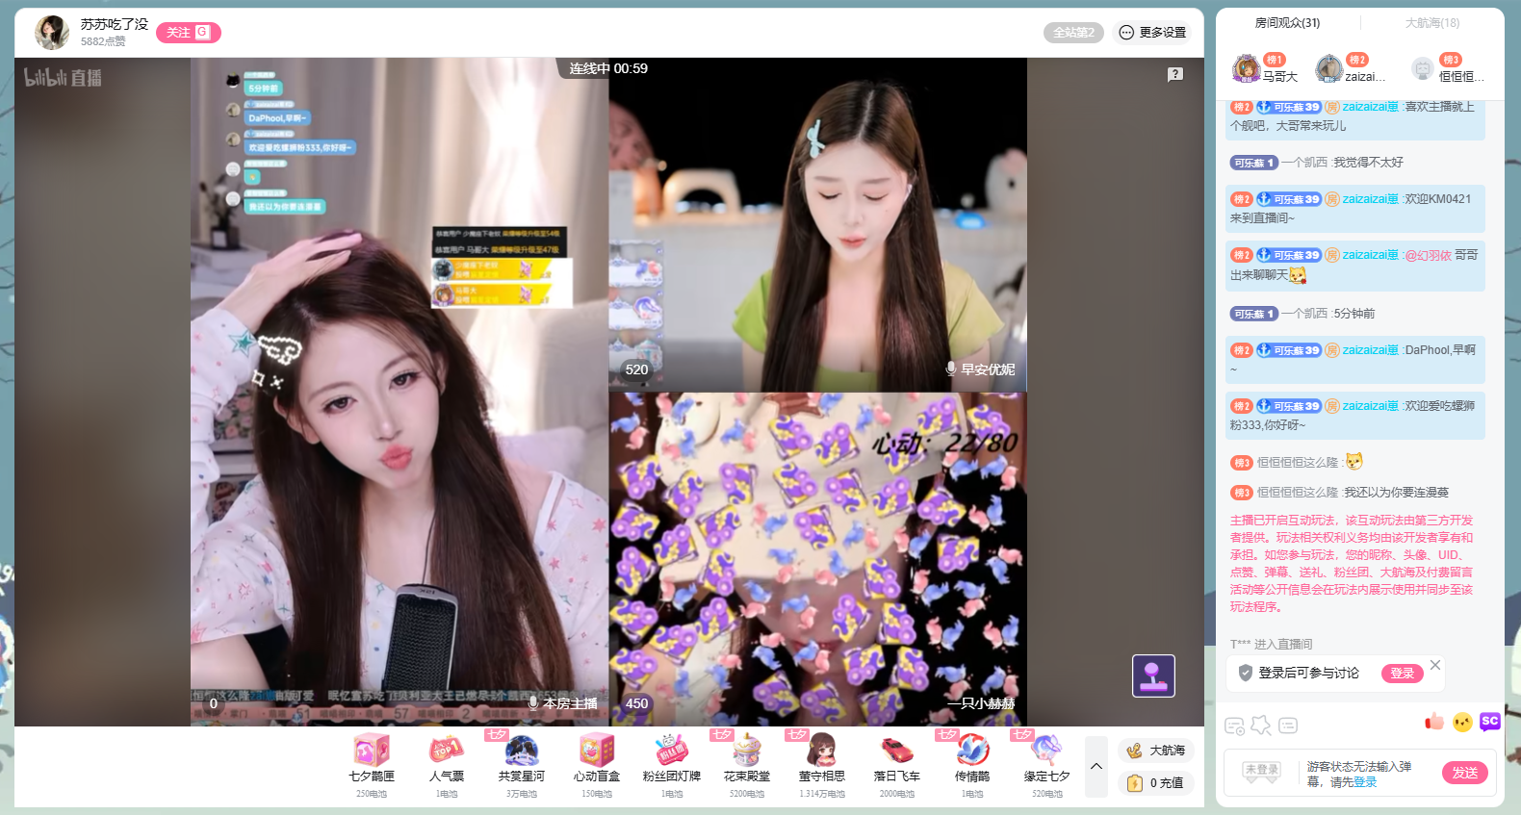The width and height of the screenshot is (1521, 815).
Task: Click the 连线中 00:59 status label
Action: pos(608,68)
